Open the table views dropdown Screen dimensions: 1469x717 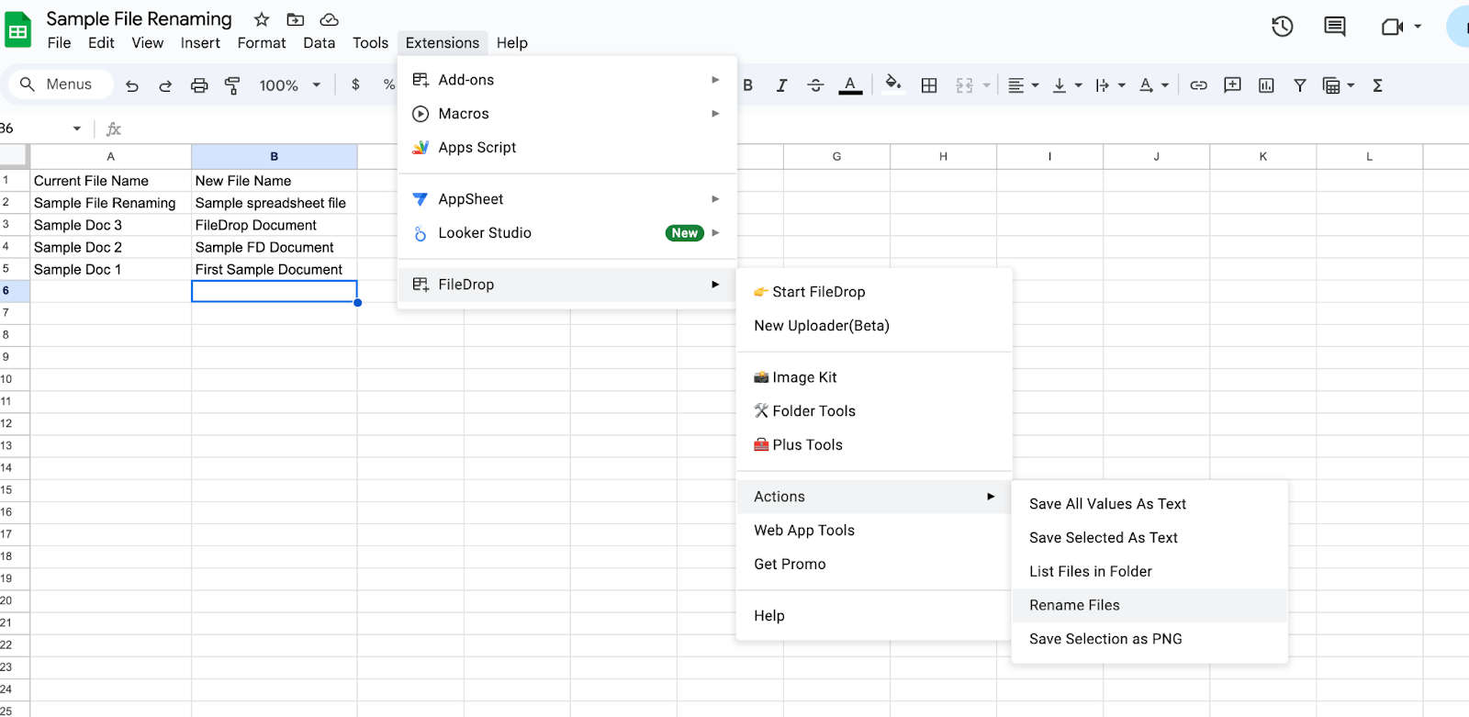coord(1339,85)
